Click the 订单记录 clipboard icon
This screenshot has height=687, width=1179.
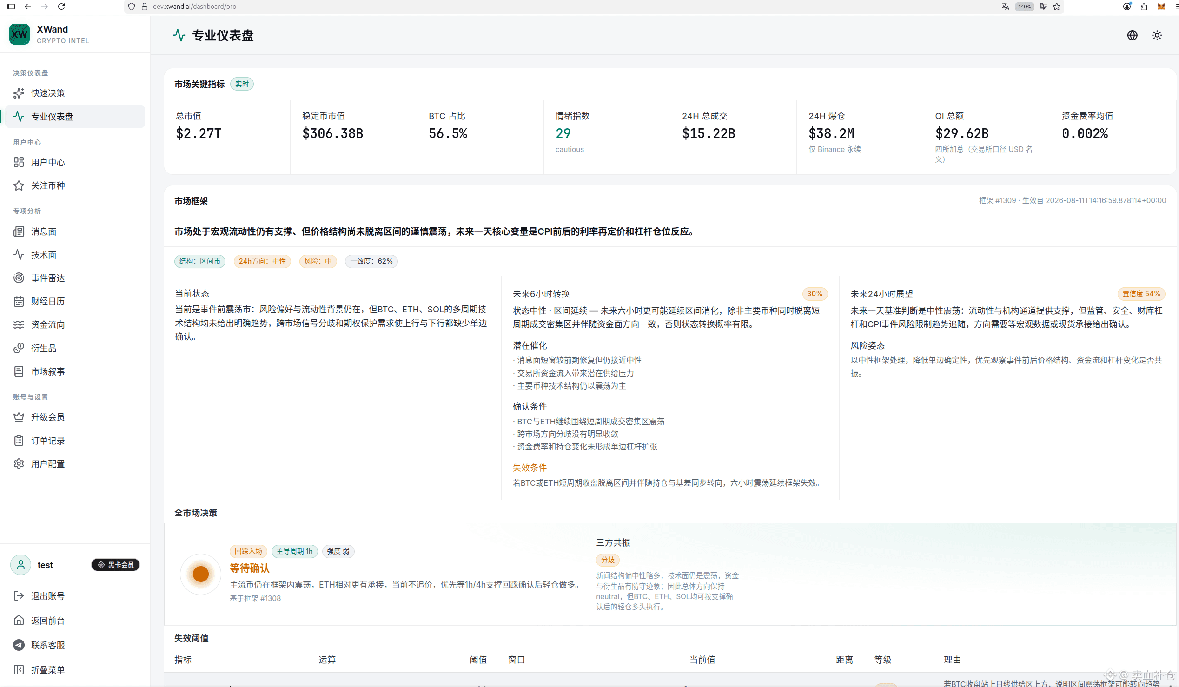click(x=19, y=441)
